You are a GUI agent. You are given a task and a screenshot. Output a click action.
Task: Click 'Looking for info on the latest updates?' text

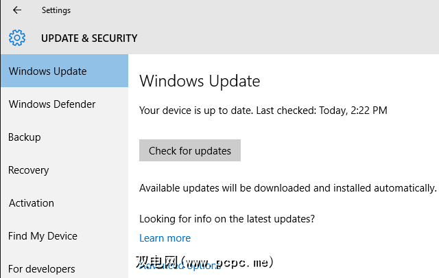pos(227,219)
